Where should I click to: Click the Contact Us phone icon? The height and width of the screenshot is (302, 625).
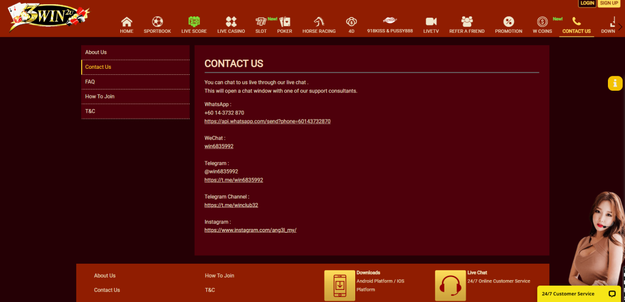pos(576,21)
